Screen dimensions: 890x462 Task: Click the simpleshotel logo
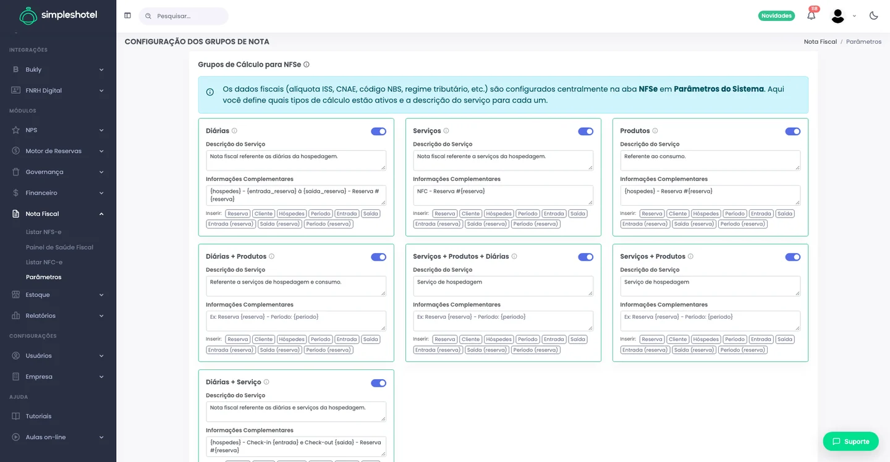point(58,15)
